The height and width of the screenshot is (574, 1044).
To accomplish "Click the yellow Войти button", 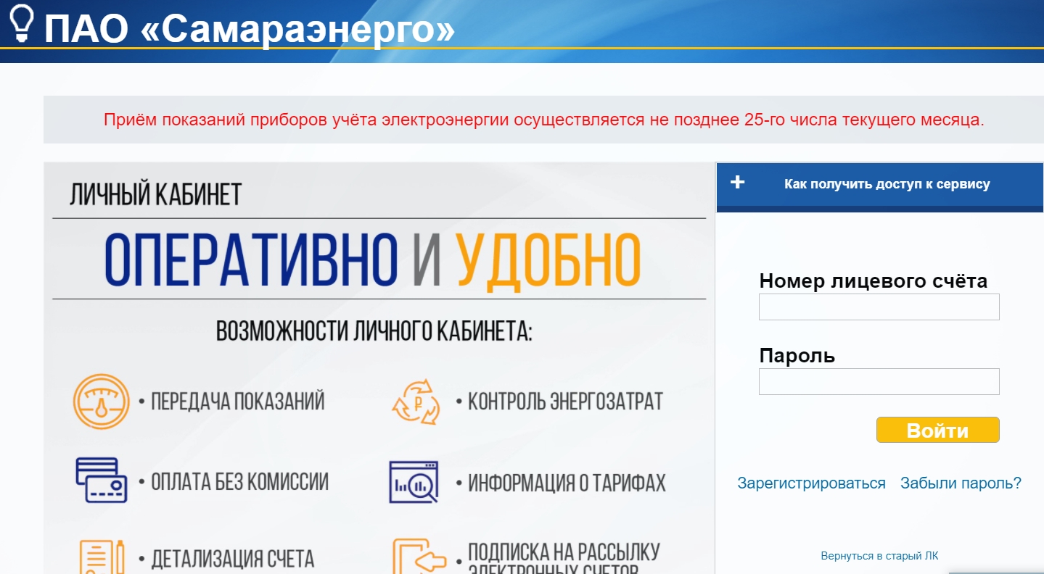I will pos(937,430).
